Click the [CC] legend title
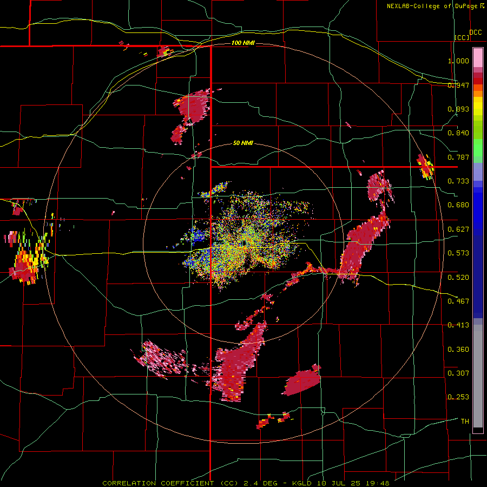 [x=462, y=37]
